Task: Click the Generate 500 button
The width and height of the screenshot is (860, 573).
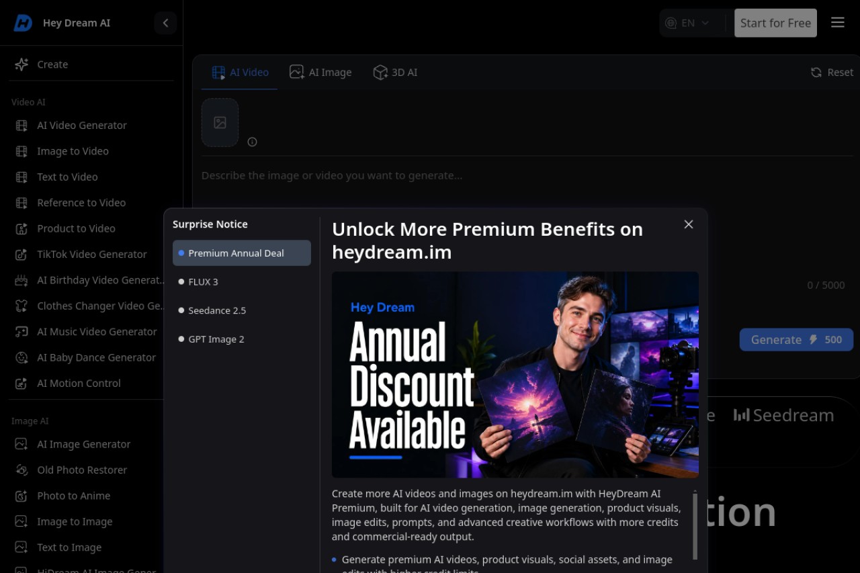Action: tap(796, 340)
